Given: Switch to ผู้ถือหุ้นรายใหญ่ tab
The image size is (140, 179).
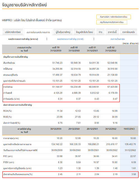Looking at the screenshot, I should pos(63,32).
